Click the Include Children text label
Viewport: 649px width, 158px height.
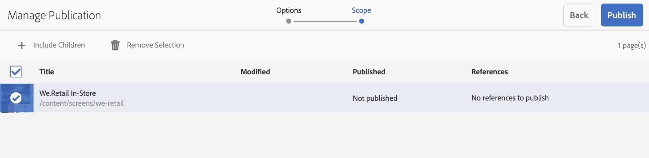click(59, 45)
